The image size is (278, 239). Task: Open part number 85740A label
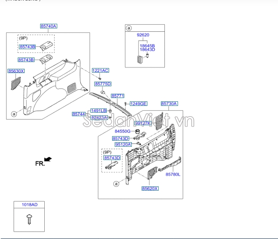48,26
